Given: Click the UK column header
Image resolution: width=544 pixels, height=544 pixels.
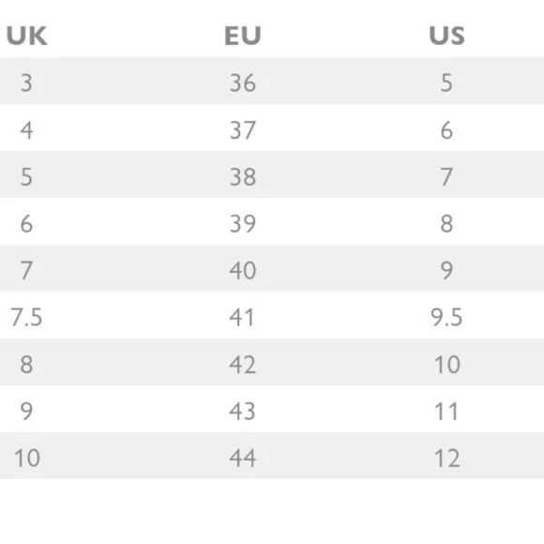Looking at the screenshot, I should pos(26,36).
